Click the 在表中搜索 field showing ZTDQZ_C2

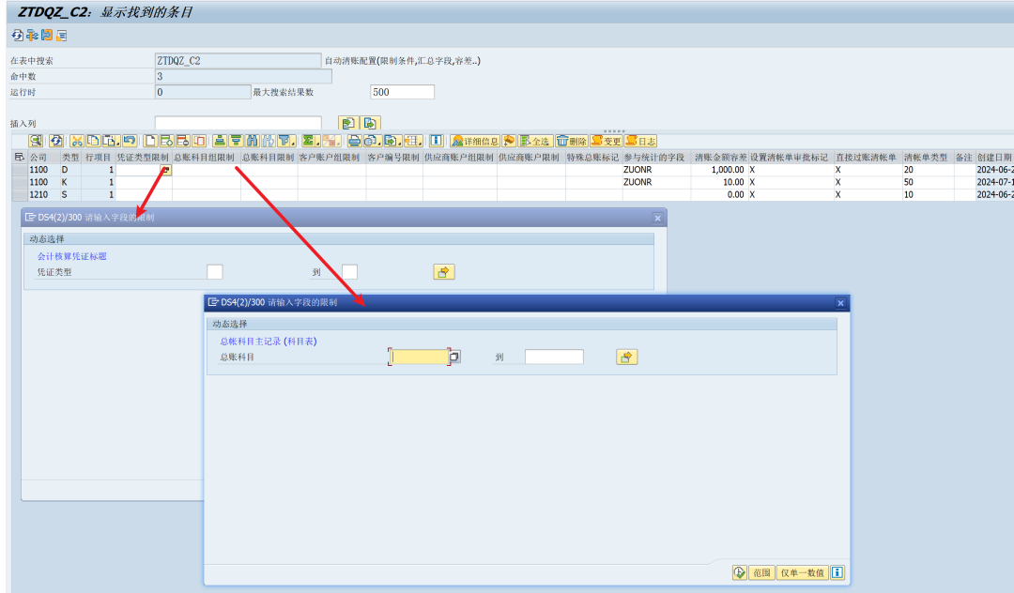pos(238,60)
